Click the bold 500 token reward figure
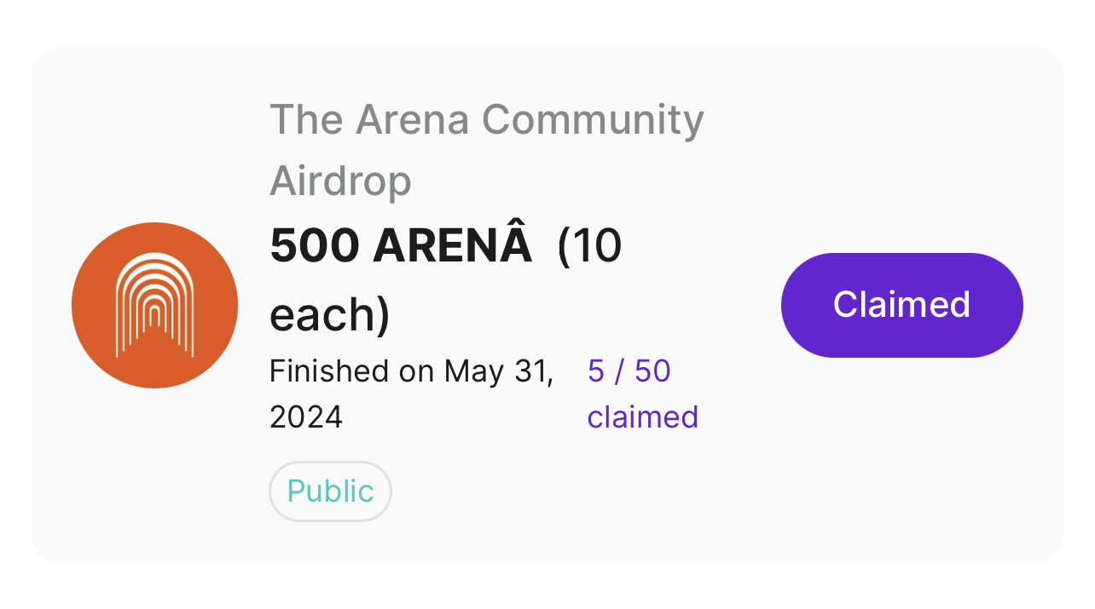 (x=313, y=247)
